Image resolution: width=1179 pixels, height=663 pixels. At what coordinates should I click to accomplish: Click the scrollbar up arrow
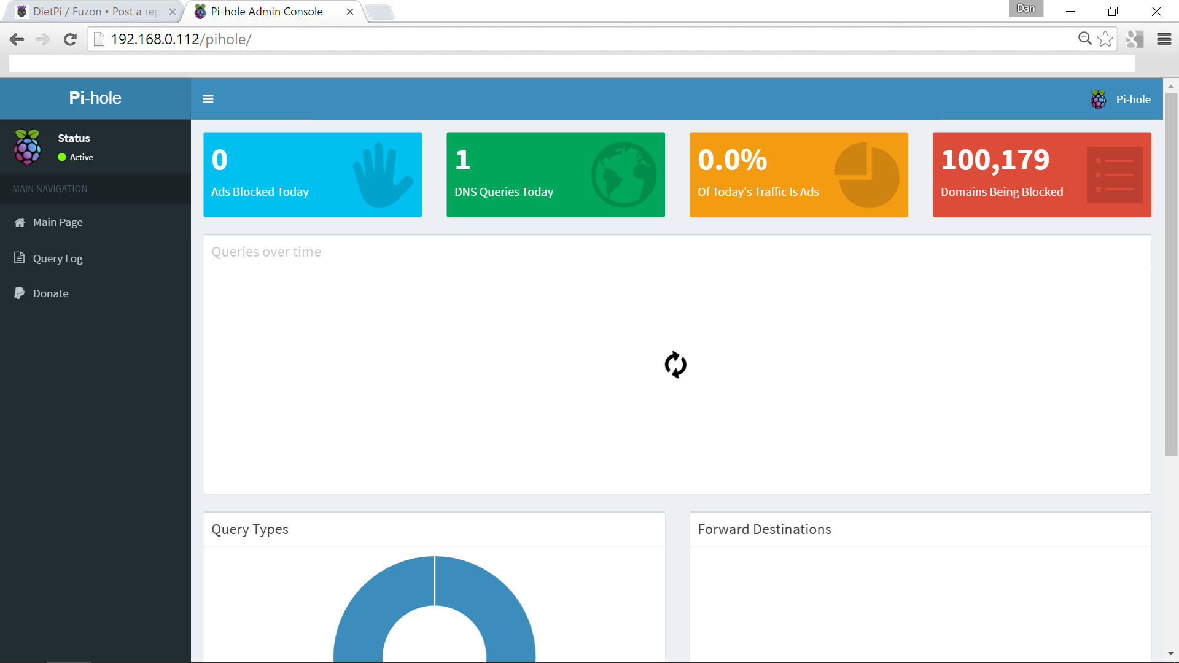pos(1171,87)
